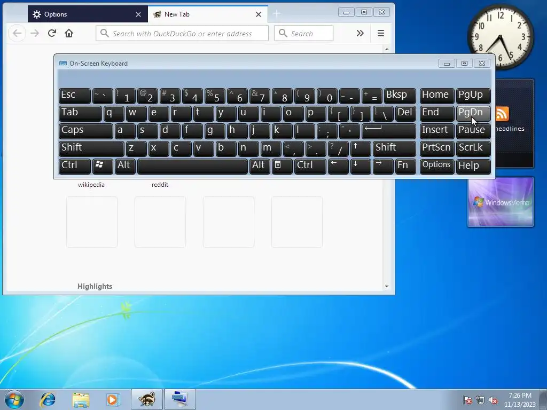This screenshot has width=547, height=410.
Task: Switch to the Options tab
Action: pyautogui.click(x=88, y=14)
